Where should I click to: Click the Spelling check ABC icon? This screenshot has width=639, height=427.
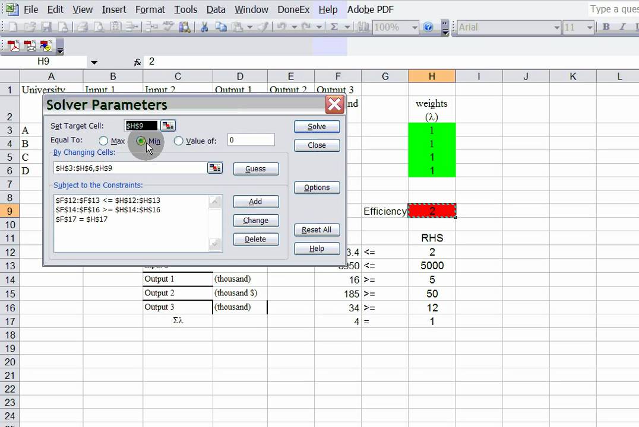[168, 27]
